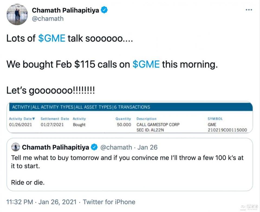Open the quoted tweet's Jan 26 date
This screenshot has width=260, height=212.
pyautogui.click(x=147, y=147)
